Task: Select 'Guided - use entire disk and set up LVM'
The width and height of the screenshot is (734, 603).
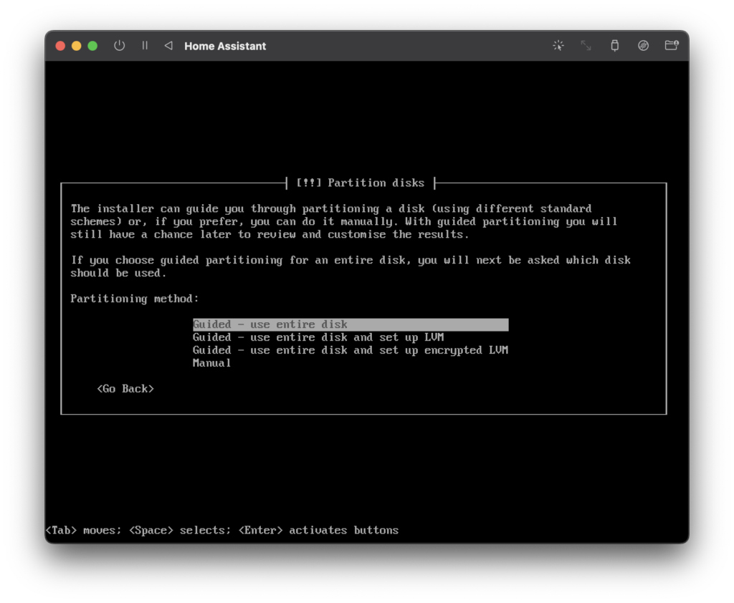Action: 318,337
